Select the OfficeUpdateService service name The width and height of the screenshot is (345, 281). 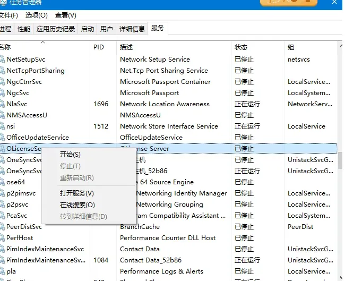tap(38, 138)
